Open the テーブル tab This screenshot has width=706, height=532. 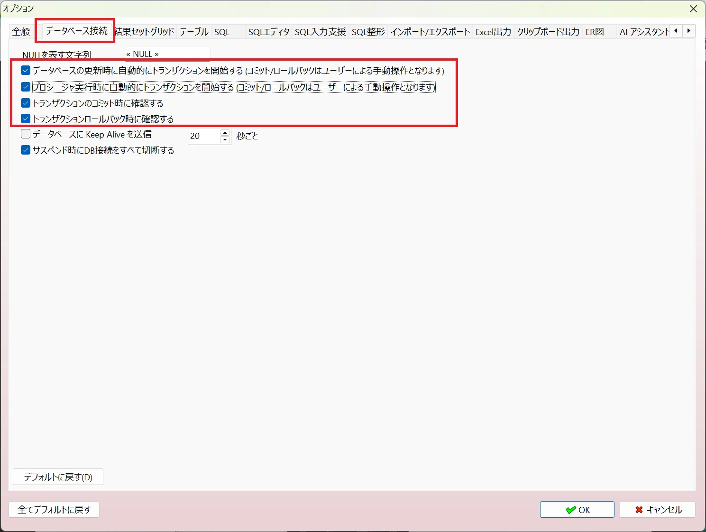click(x=193, y=32)
